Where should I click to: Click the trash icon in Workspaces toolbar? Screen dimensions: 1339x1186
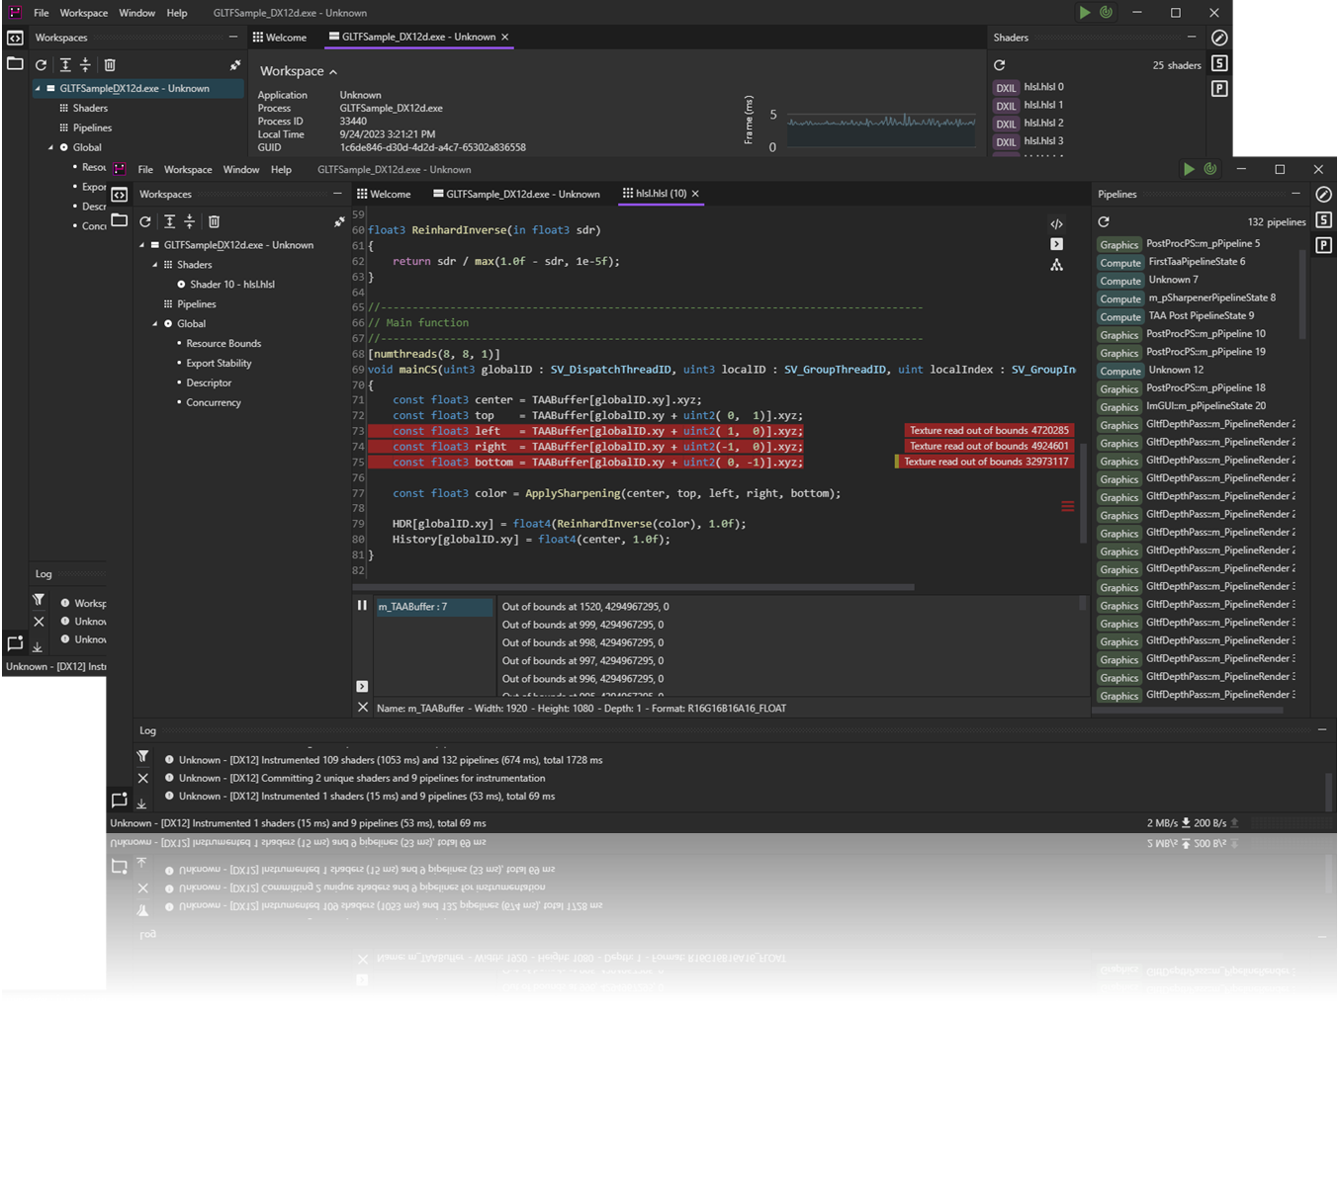[214, 222]
